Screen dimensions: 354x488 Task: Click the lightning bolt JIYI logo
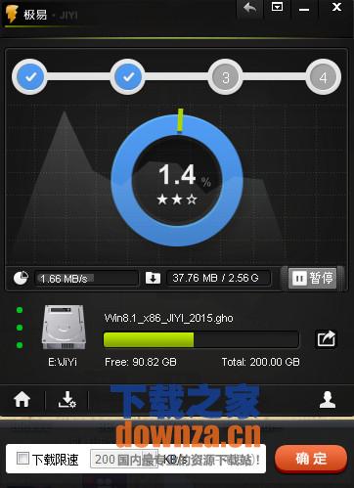[x=12, y=15]
